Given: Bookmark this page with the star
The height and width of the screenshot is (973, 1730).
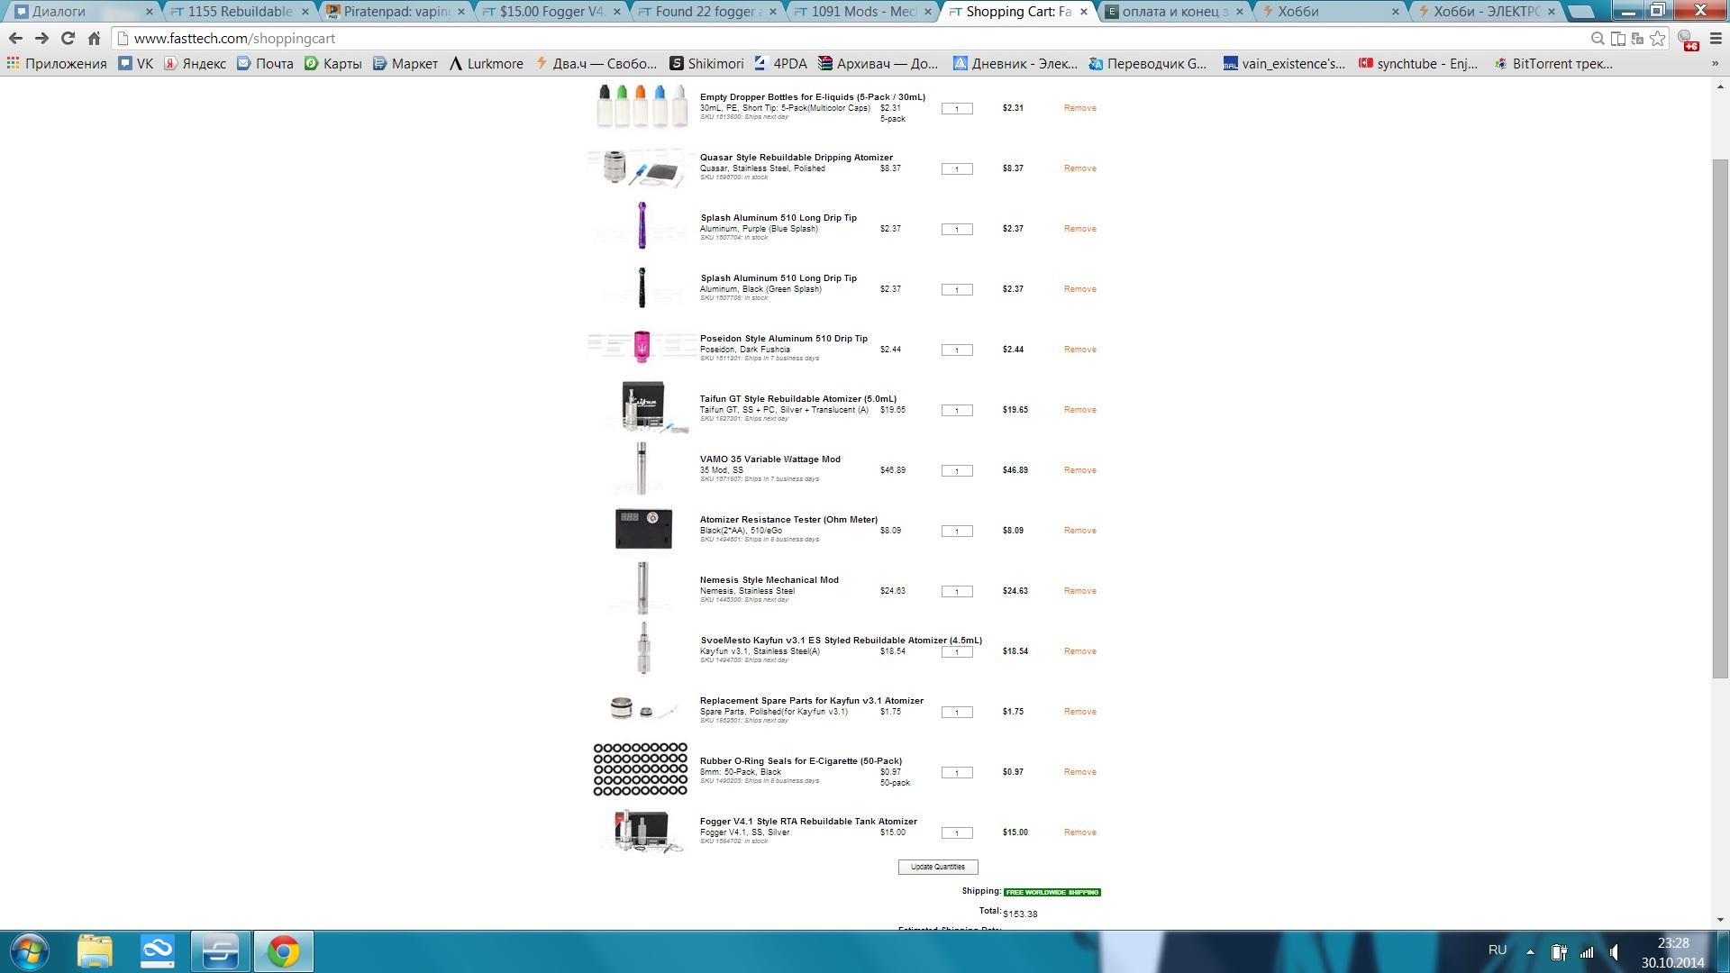Looking at the screenshot, I should point(1657,39).
